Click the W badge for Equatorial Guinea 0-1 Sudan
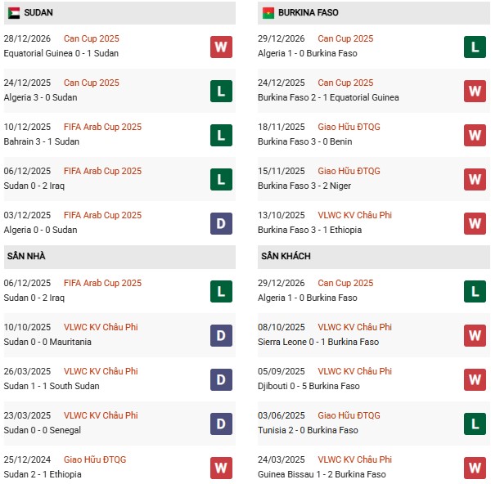Screen dimensions: 491x484 [221, 47]
